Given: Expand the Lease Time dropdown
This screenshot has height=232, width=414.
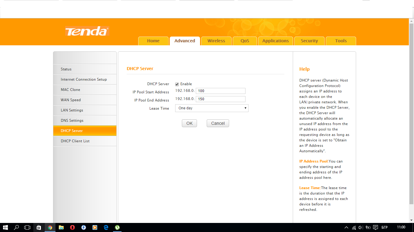Looking at the screenshot, I should tap(212, 108).
